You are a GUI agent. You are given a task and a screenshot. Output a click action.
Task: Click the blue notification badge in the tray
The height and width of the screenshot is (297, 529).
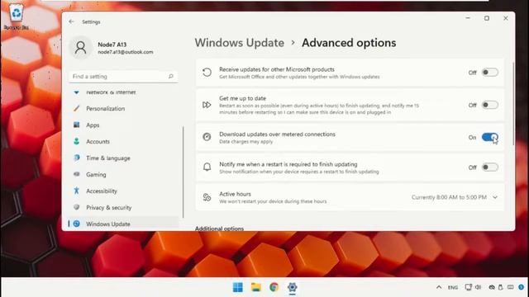tap(521, 287)
